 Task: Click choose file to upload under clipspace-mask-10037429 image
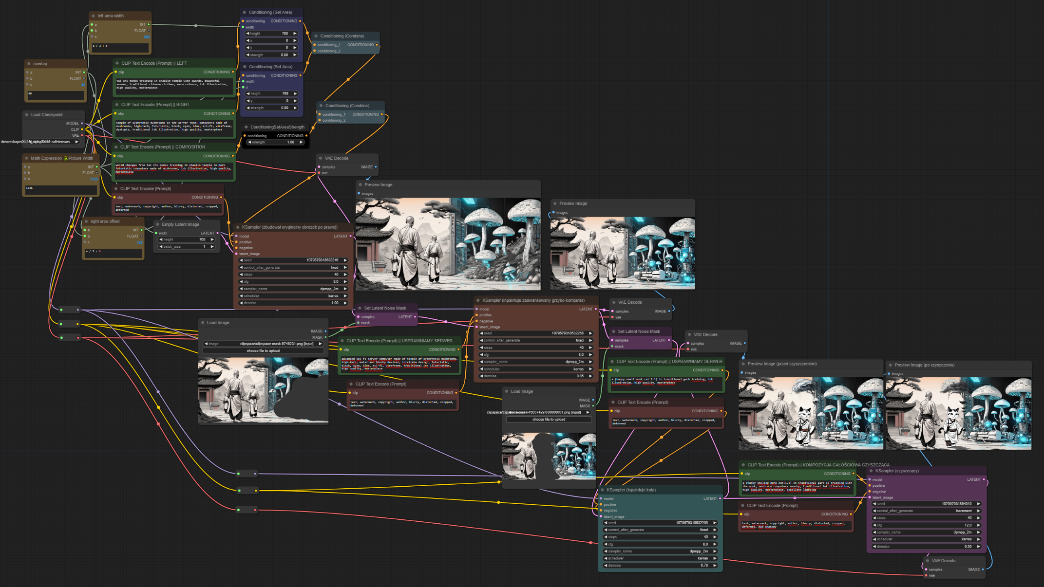[x=549, y=419]
